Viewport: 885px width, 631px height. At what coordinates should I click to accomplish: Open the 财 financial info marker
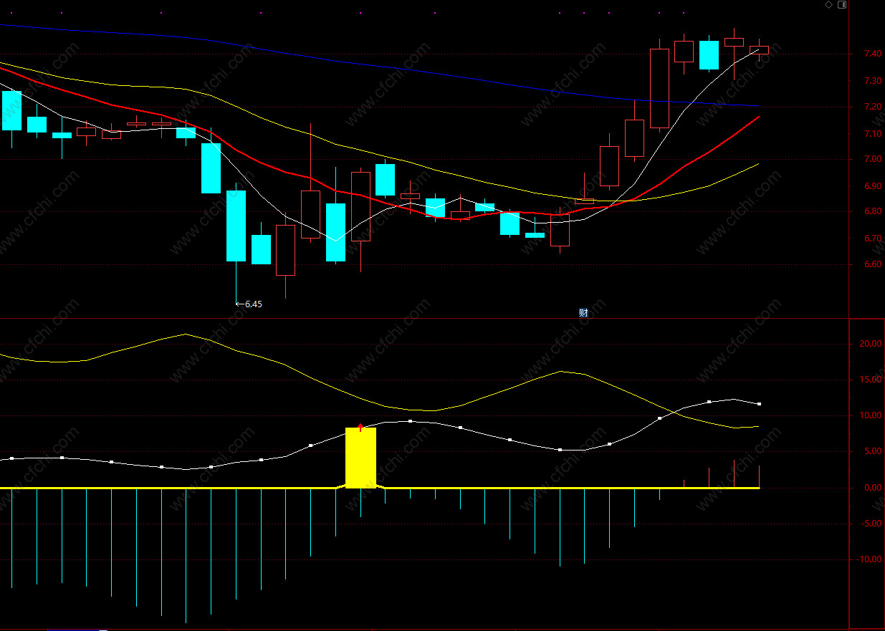(x=583, y=312)
